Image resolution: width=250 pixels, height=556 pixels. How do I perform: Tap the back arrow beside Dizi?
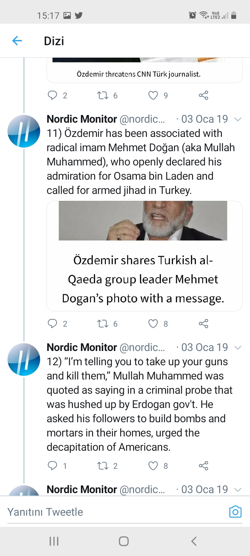click(17, 41)
